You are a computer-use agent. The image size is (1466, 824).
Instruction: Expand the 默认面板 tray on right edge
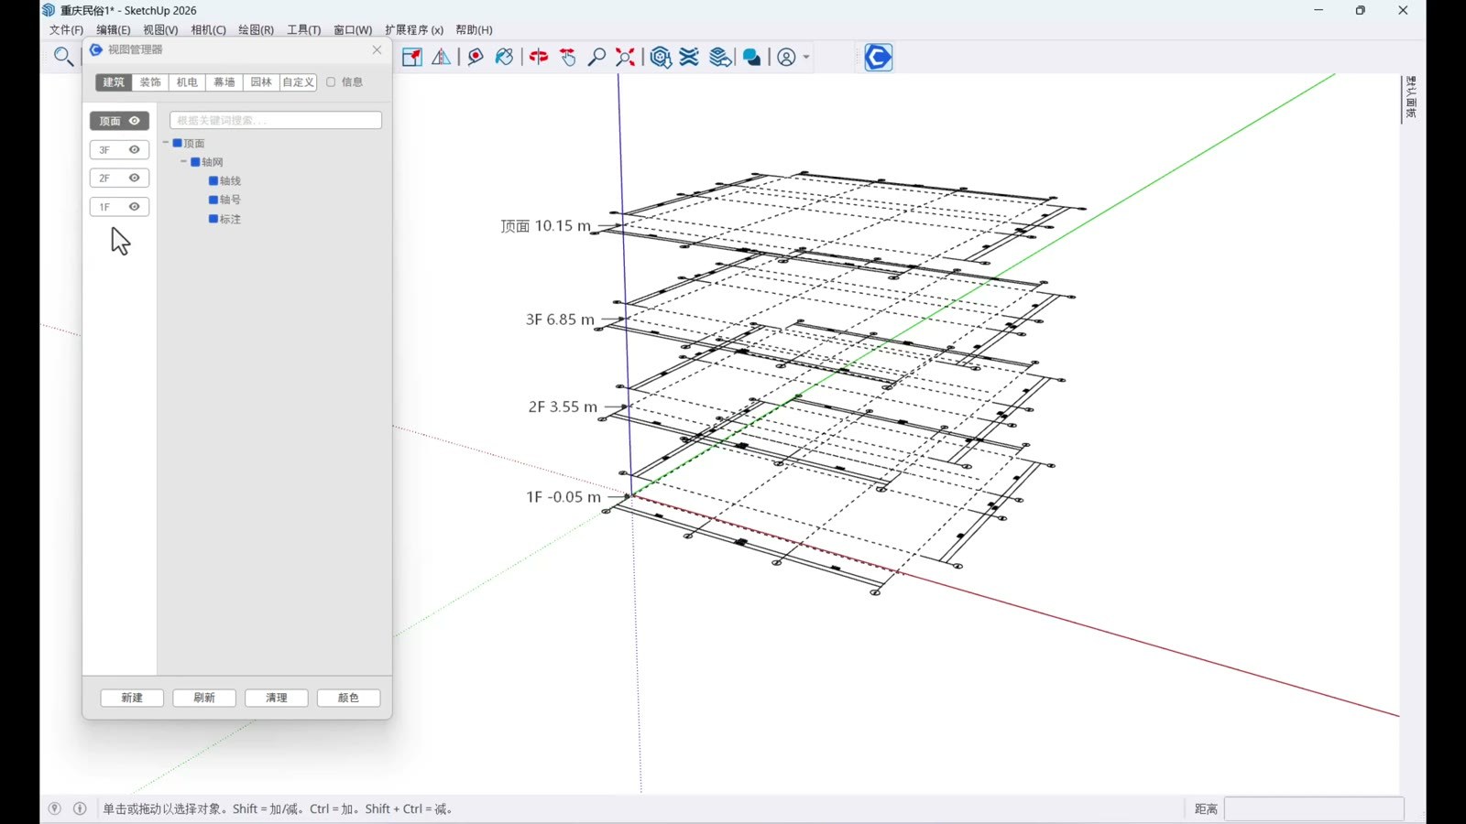(x=1411, y=97)
